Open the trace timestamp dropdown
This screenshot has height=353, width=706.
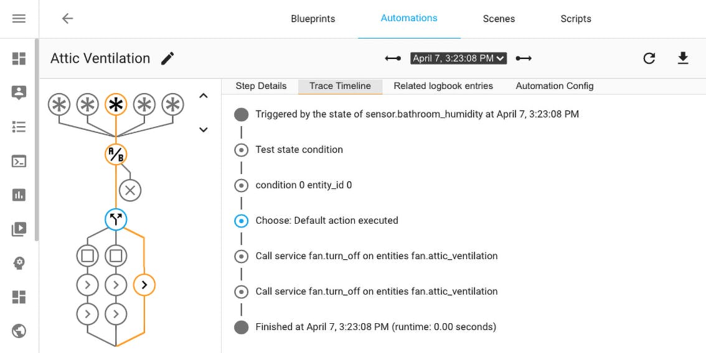[458, 58]
